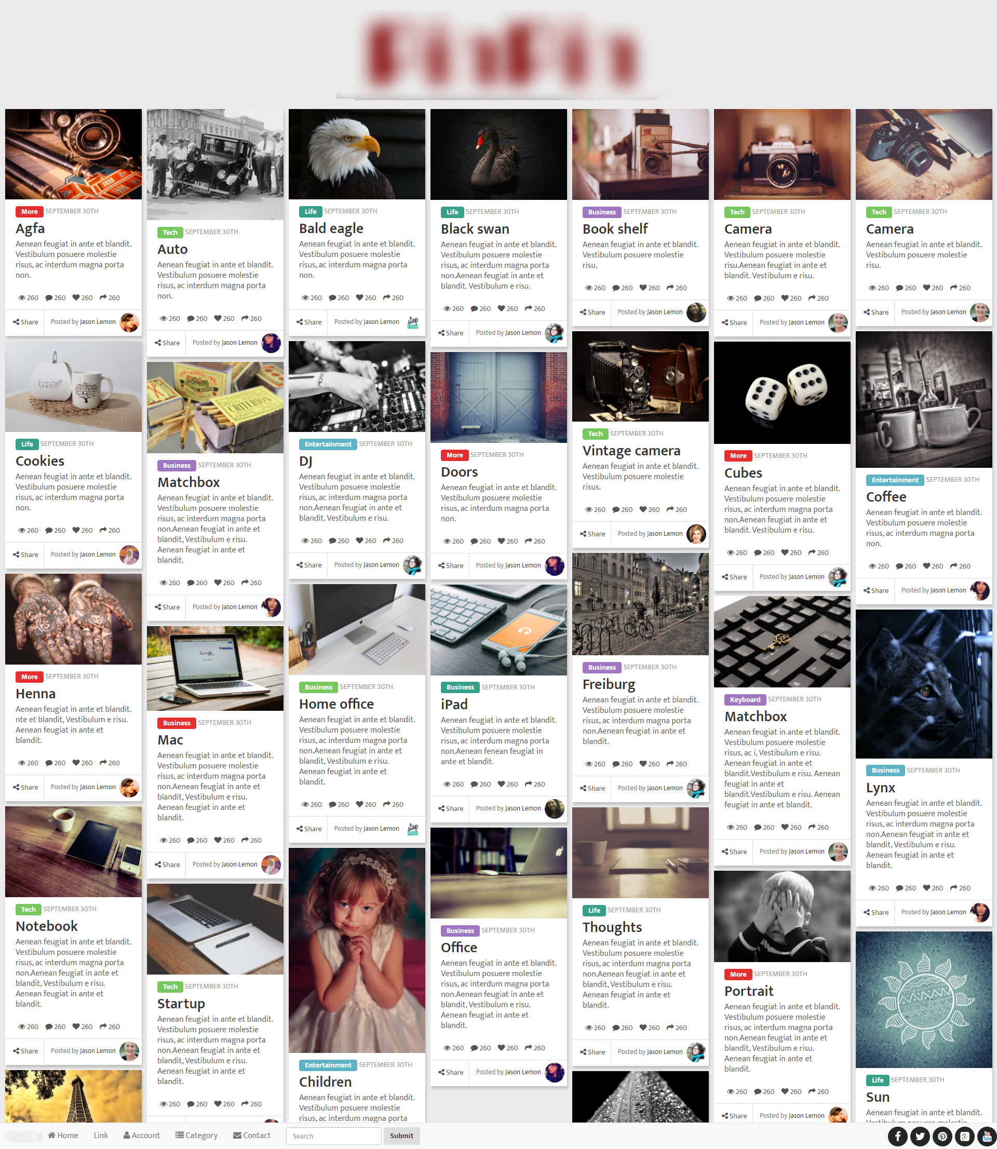Screen dimensions: 997x1149
Task: Open author avatar on Agfa card
Action: [129, 322]
